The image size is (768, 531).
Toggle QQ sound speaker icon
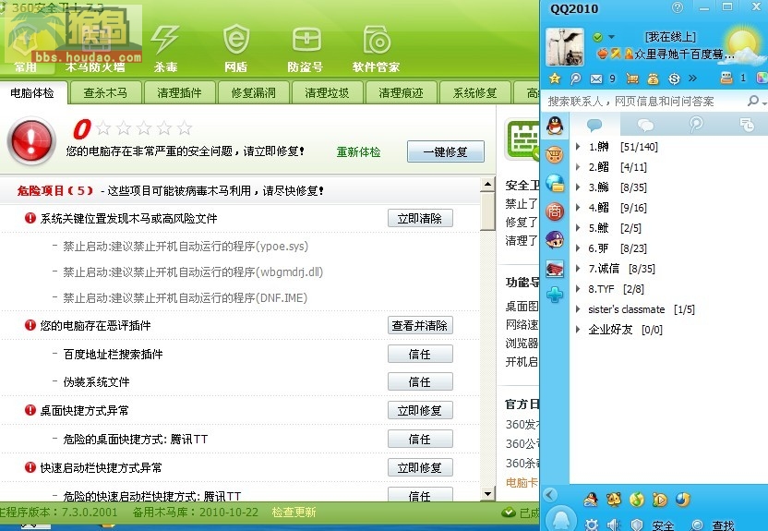coord(614,525)
